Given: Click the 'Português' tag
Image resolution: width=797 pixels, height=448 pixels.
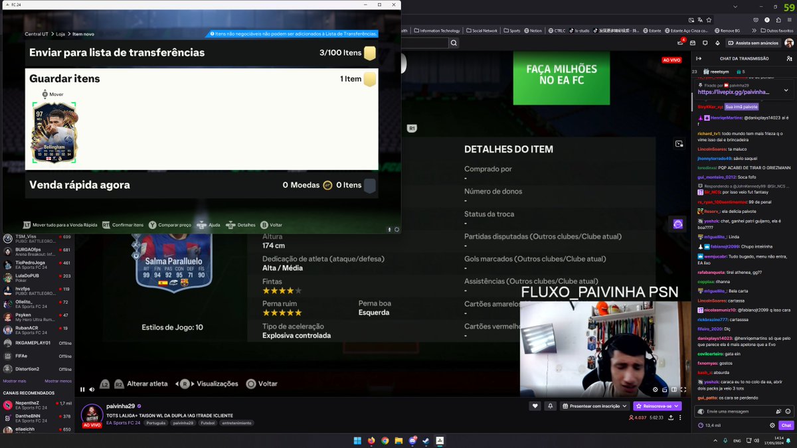Looking at the screenshot, I should click(156, 423).
